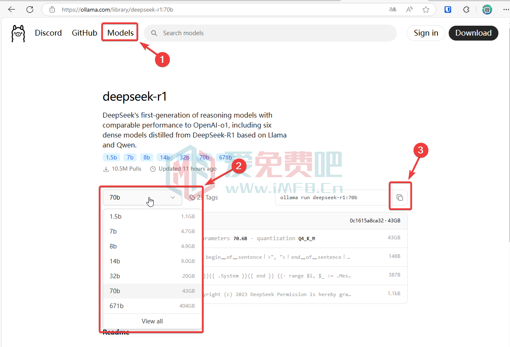Screen dimensions: 510x347
Task: Reload the page with the refresh icon
Action: click(x=30, y=10)
